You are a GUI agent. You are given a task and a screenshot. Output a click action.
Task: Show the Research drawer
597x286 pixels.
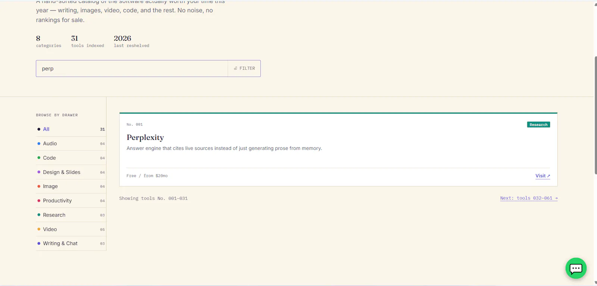tap(71, 215)
